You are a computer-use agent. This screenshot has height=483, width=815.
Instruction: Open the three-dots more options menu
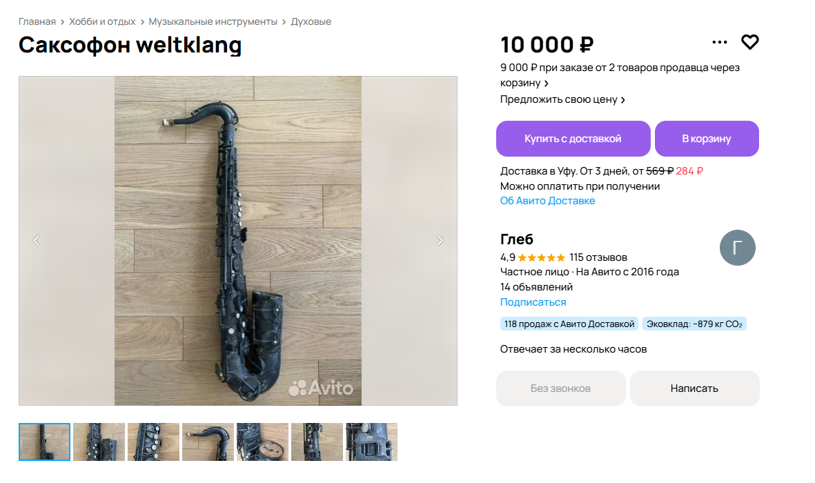[x=720, y=43]
